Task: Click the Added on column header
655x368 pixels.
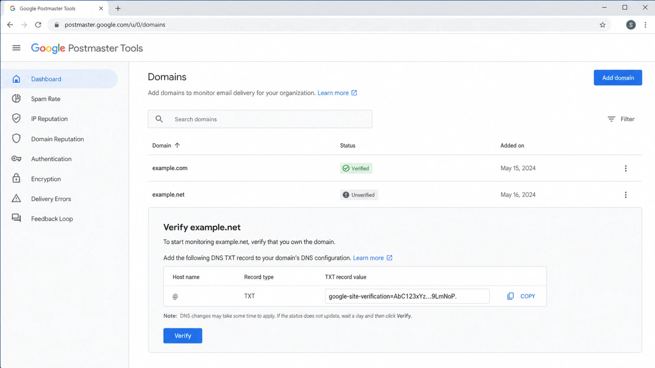Action: pyautogui.click(x=512, y=145)
